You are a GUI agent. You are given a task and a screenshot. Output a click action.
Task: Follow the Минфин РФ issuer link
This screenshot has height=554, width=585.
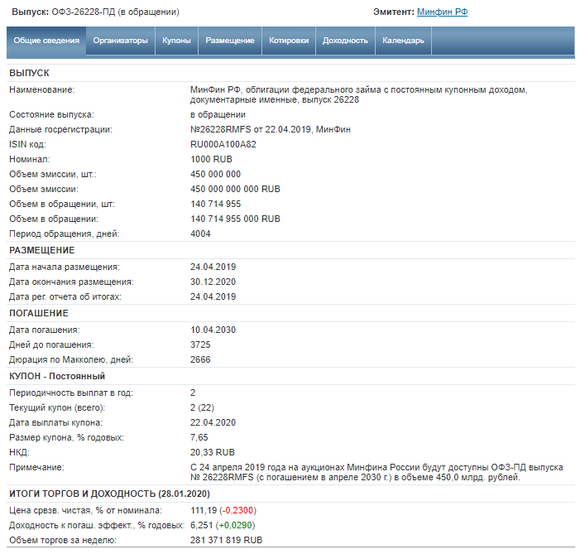442,12
